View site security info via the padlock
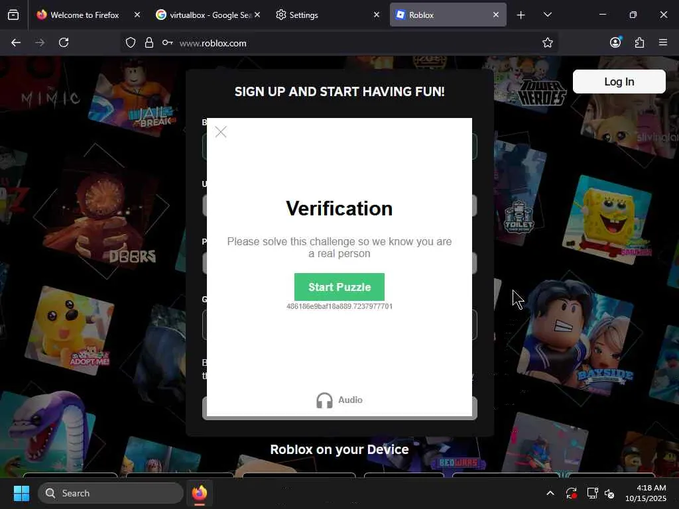Viewport: 679px width, 509px height. click(x=149, y=42)
